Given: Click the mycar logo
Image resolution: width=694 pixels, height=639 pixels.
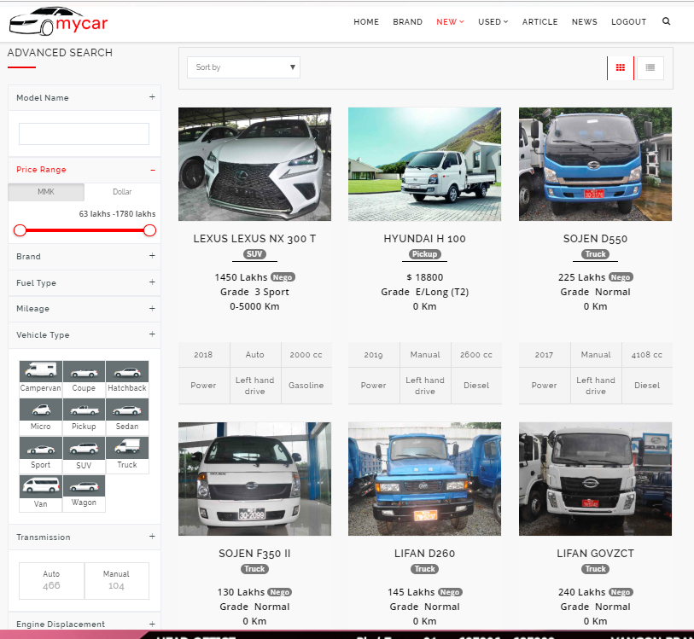Looking at the screenshot, I should [58, 21].
